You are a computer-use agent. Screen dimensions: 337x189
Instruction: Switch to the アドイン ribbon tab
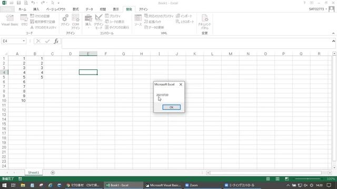143,9
